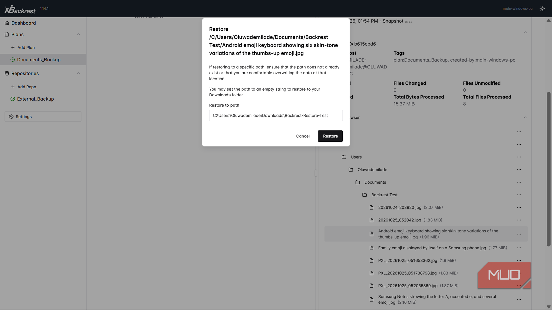552x310 pixels.
Task: Open more options for 20261024_203920.jpg
Action: pyautogui.click(x=519, y=208)
